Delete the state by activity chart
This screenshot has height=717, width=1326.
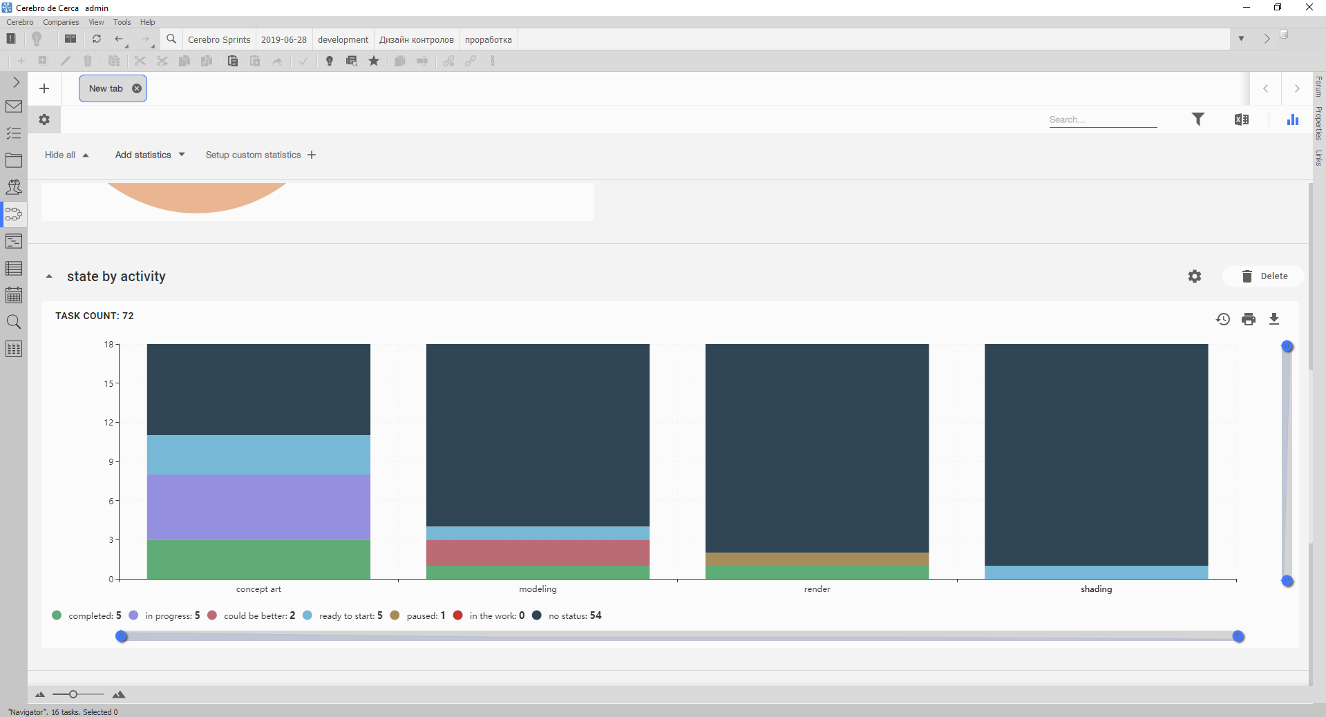(1265, 276)
